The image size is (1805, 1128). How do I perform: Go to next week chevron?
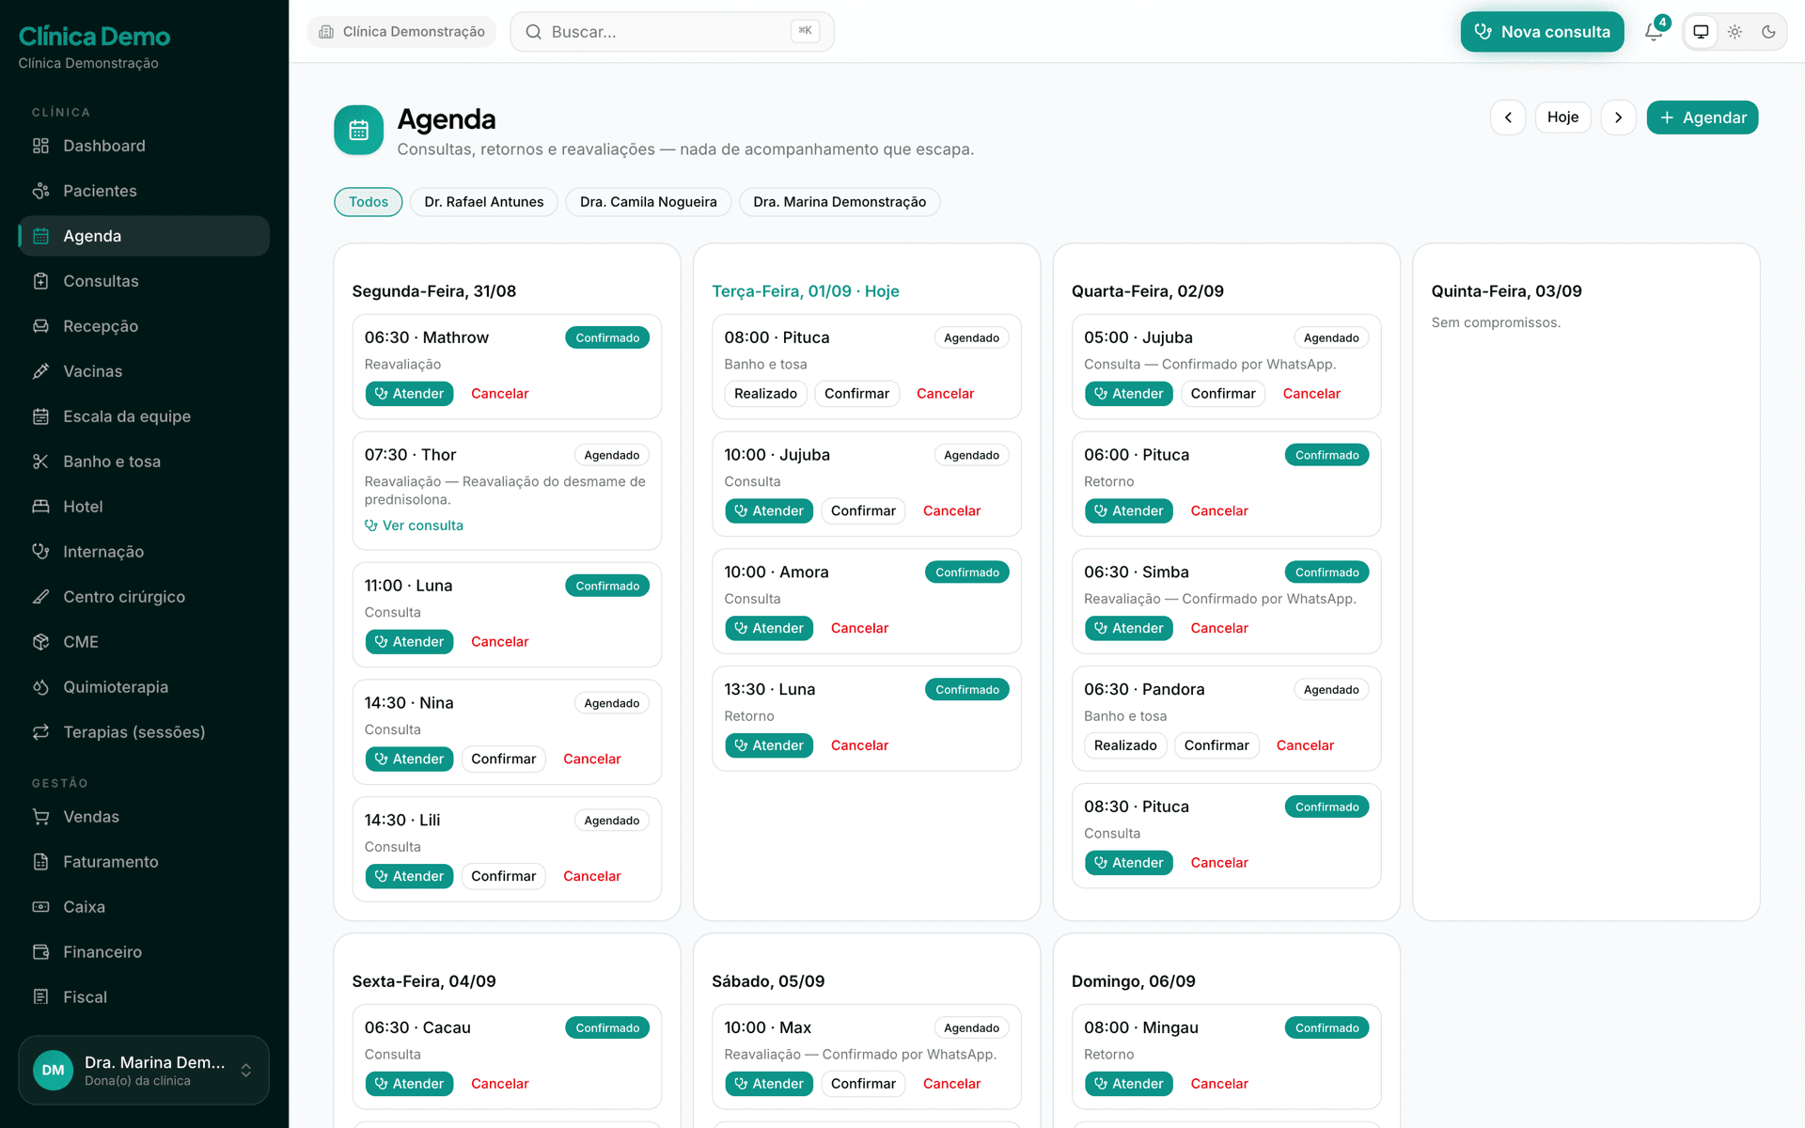pos(1618,117)
